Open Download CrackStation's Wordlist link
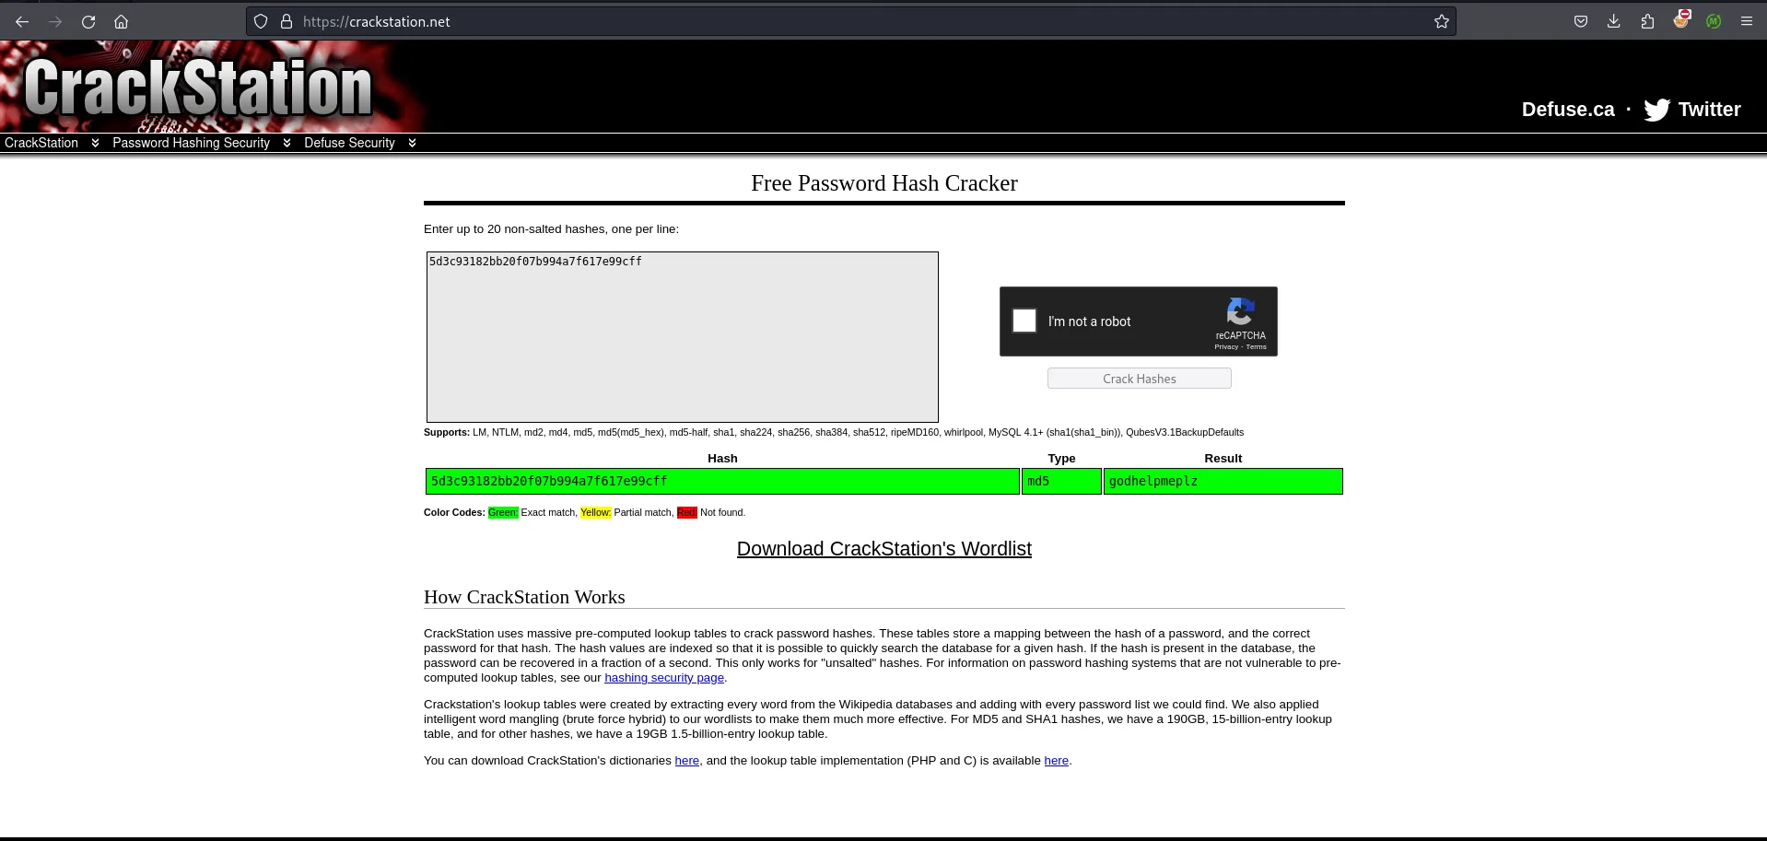This screenshot has width=1767, height=841. (884, 549)
